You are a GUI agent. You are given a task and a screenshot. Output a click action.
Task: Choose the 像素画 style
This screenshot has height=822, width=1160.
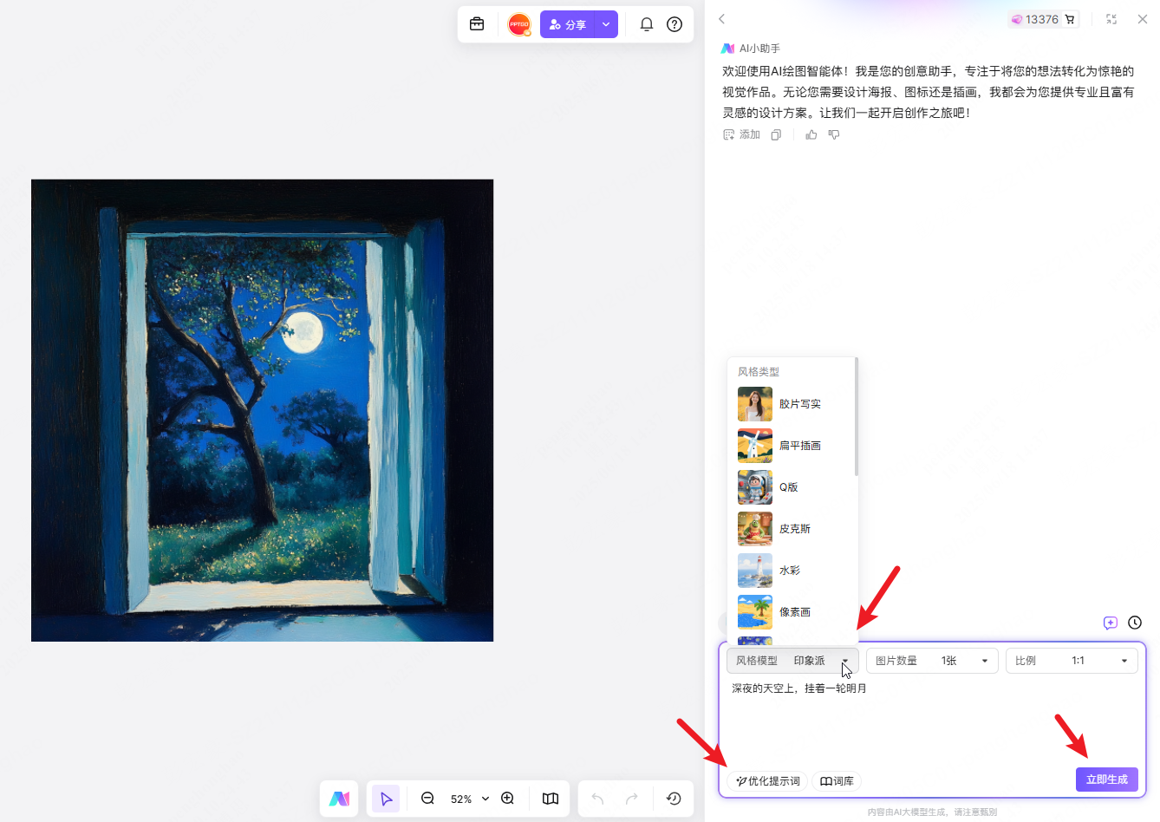coord(791,612)
